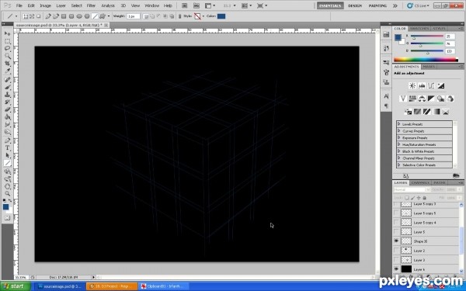The height and width of the screenshot is (291, 466).
Task: Select the Clone Stamp tool
Action: [x=7, y=95]
